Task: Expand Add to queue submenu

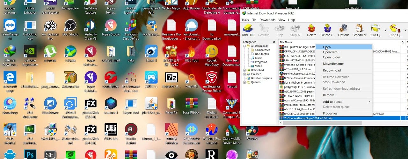Action: 346,102
